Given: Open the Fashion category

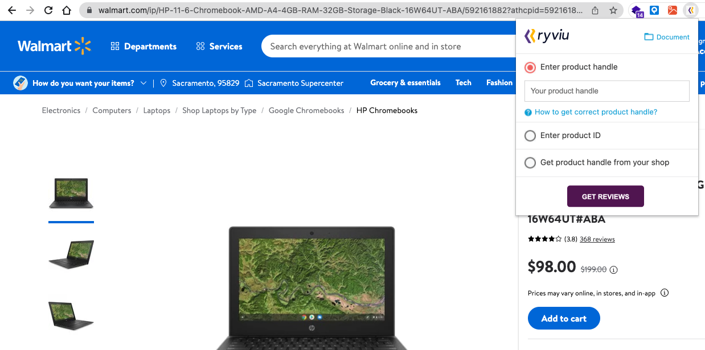Looking at the screenshot, I should [499, 83].
